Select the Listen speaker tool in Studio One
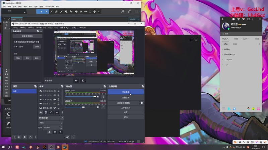This screenshot has height=150, width=268. [x=76, y=12]
